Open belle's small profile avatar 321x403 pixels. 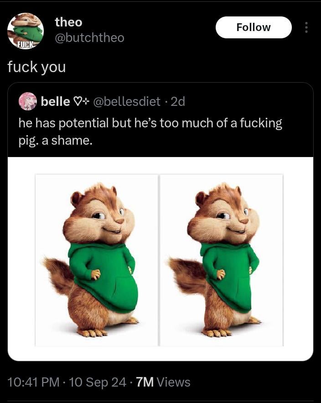pyautogui.click(x=28, y=101)
